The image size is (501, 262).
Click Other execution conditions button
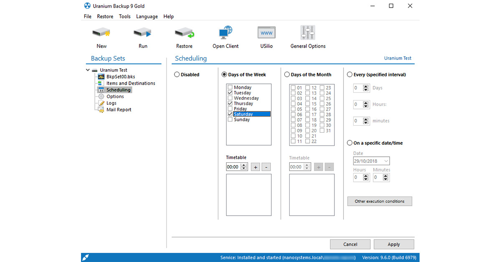click(x=379, y=201)
